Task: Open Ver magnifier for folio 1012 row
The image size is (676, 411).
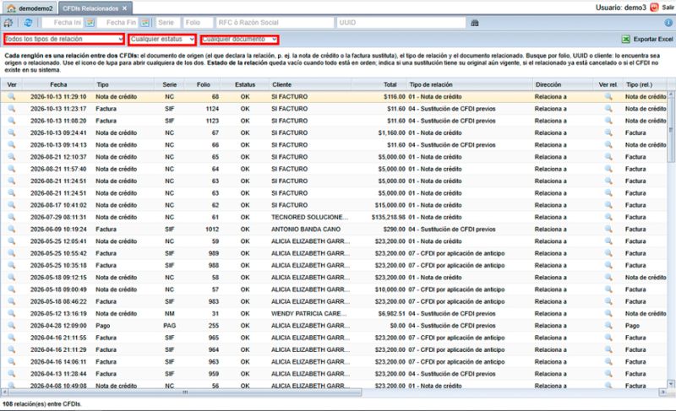Action: 12,230
